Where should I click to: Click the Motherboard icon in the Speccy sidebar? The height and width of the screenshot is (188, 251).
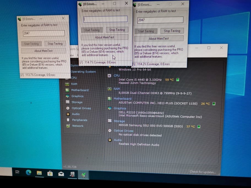click(x=67, y=90)
